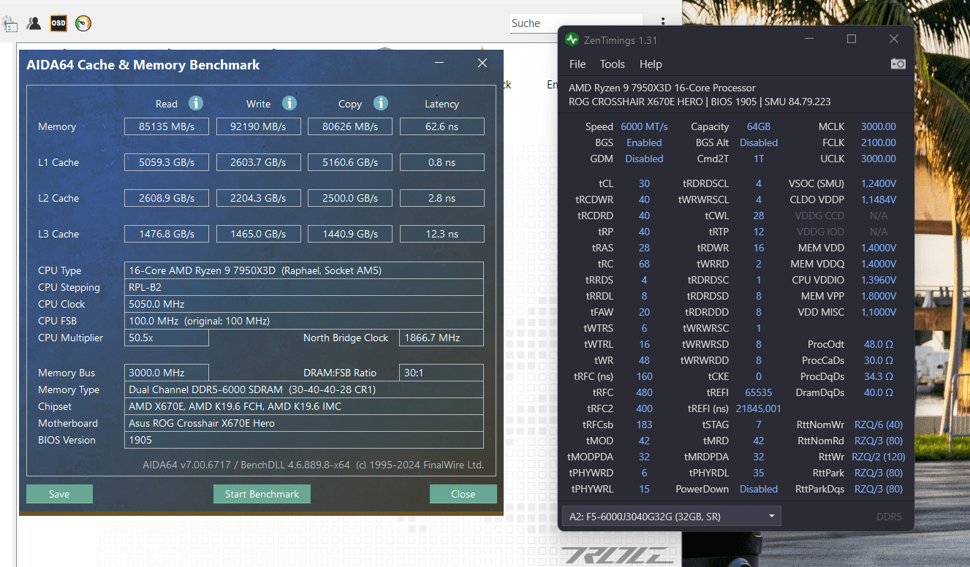The width and height of the screenshot is (970, 567).
Task: Select Memory Write value 92190 MB/s
Action: point(258,126)
